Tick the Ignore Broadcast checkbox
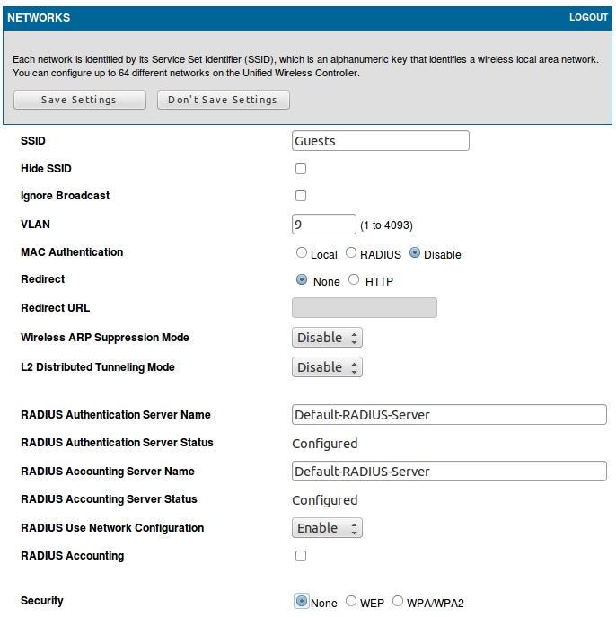 pos(301,196)
